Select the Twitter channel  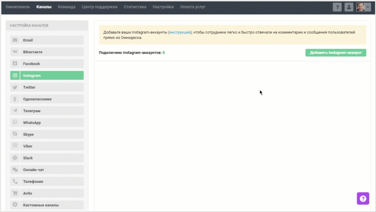pyautogui.click(x=47, y=87)
